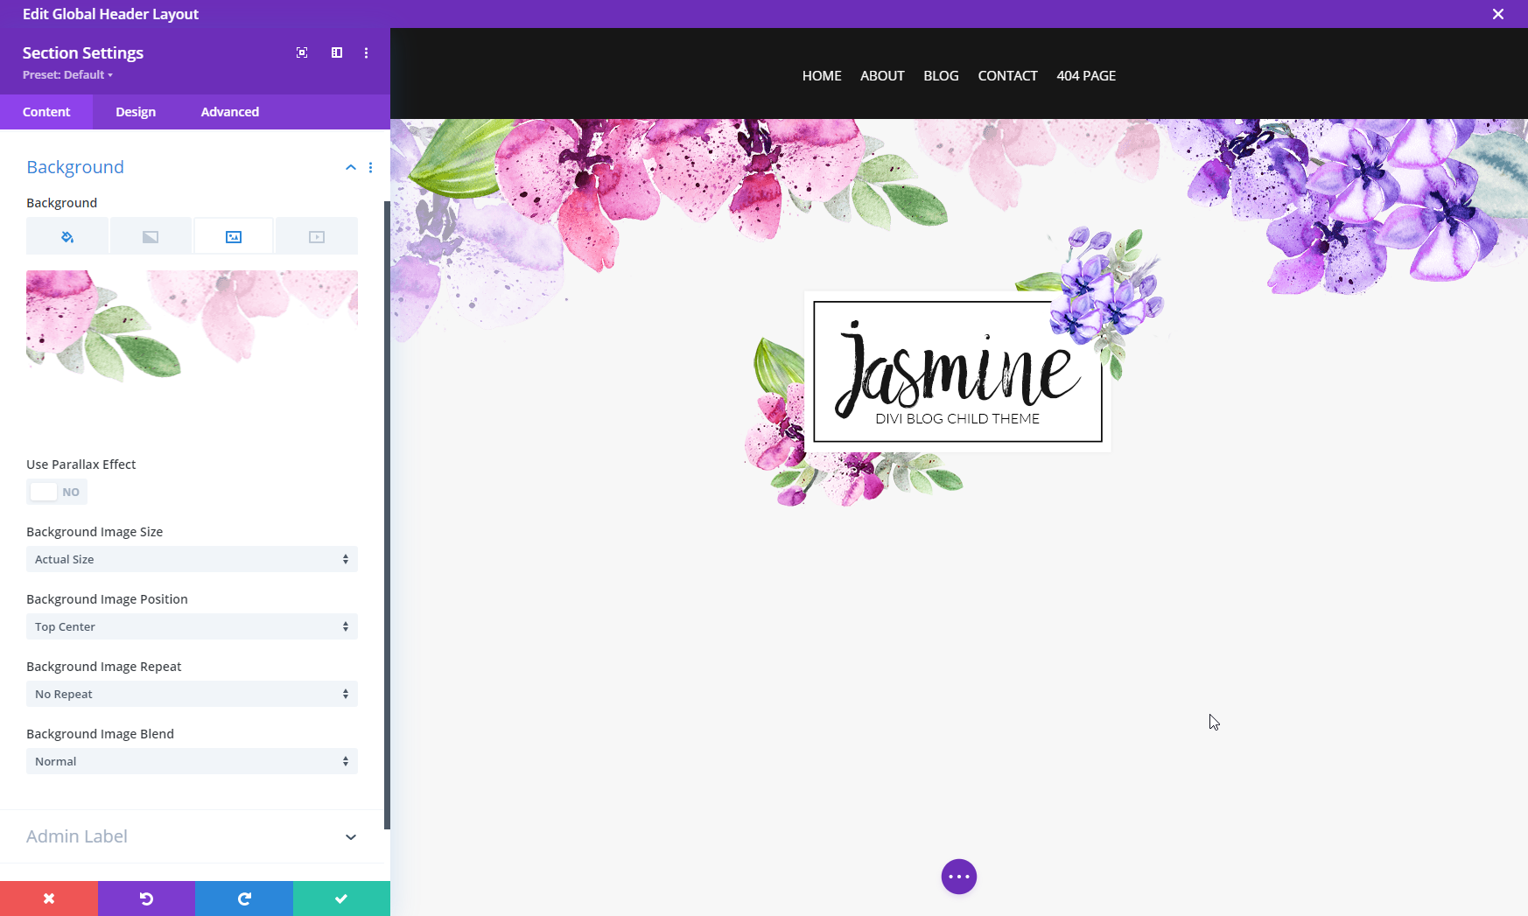Switch to the Advanced tab
Image resolution: width=1528 pixels, height=916 pixels.
[230, 112]
